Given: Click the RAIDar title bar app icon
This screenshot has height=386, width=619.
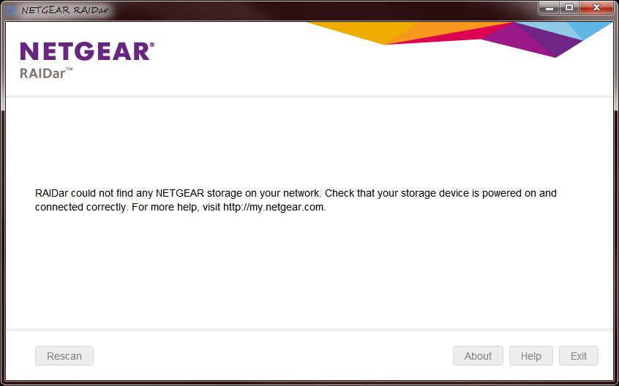Looking at the screenshot, I should coord(11,10).
